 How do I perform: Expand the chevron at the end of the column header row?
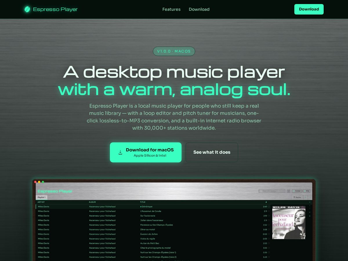(x=310, y=202)
